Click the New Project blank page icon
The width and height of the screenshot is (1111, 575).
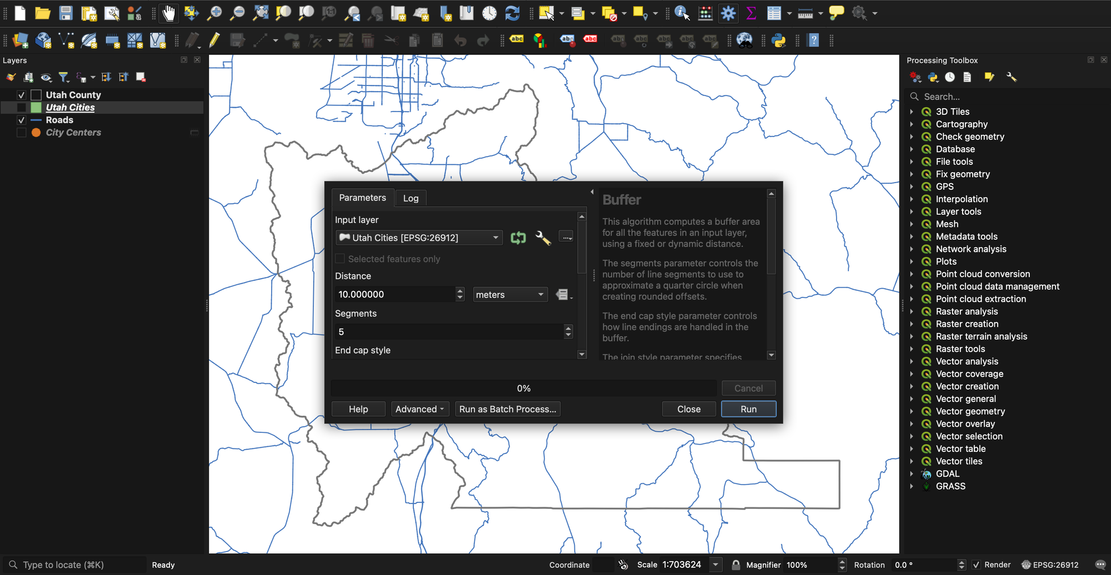[x=20, y=13]
